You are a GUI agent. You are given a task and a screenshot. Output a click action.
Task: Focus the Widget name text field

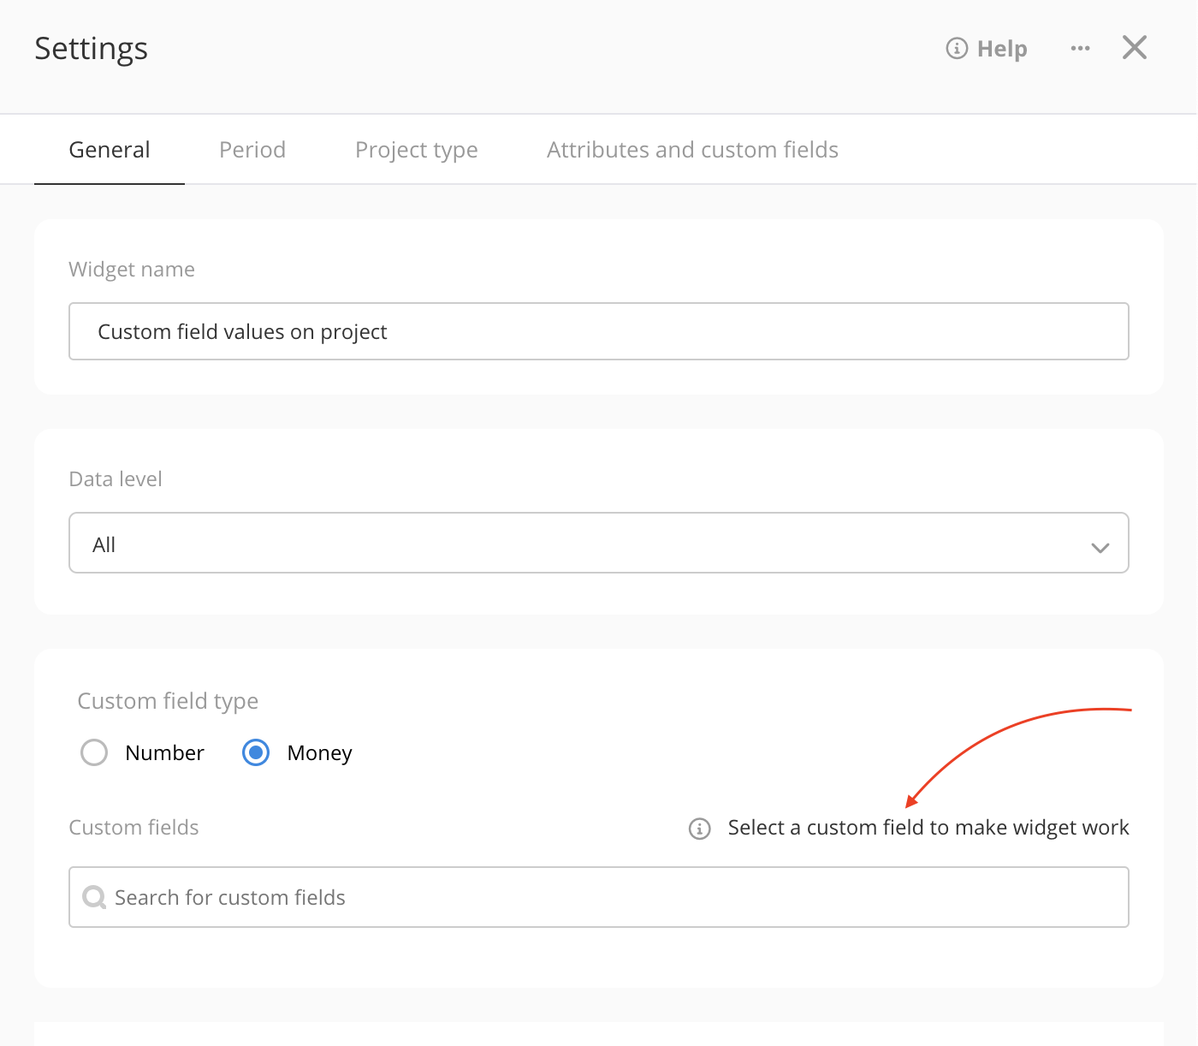pyautogui.click(x=599, y=331)
